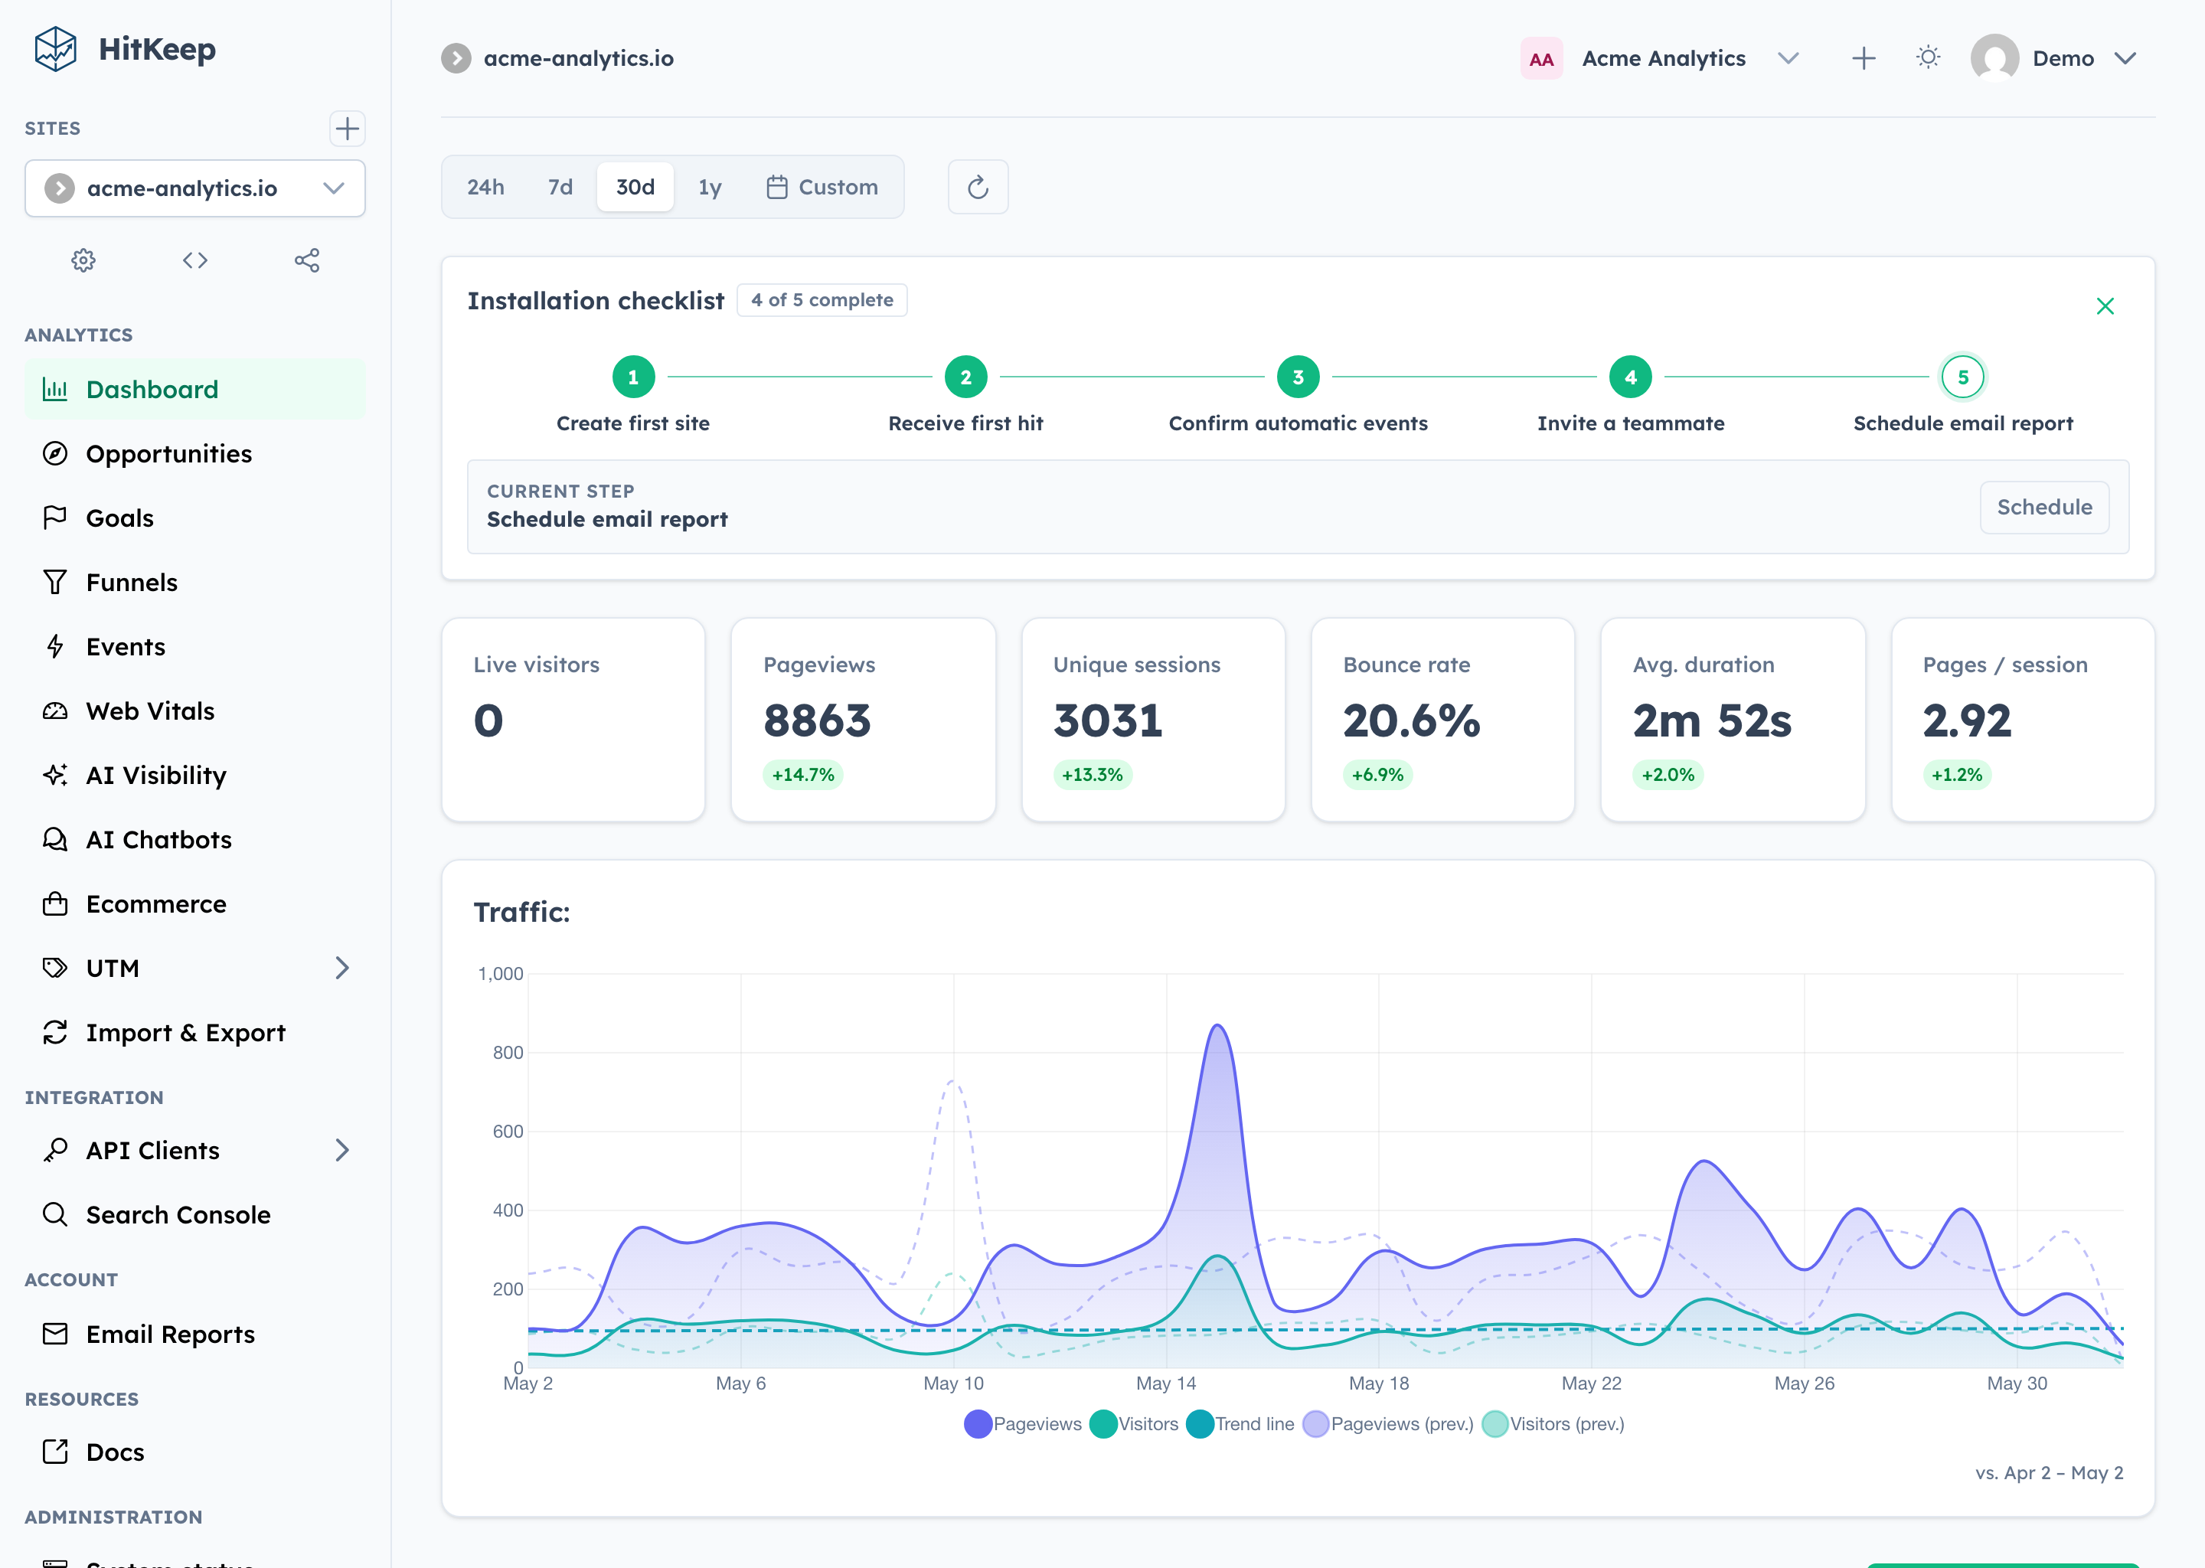Screen dimensions: 2205x1568
Task: Expand the API Clients submenu
Action: pyautogui.click(x=341, y=1150)
